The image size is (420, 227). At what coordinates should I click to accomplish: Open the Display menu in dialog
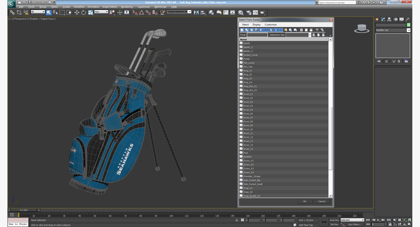click(x=257, y=25)
